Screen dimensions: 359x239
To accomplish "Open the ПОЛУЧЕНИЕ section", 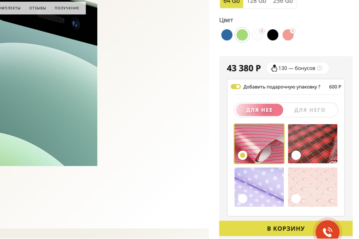I will pos(67,8).
